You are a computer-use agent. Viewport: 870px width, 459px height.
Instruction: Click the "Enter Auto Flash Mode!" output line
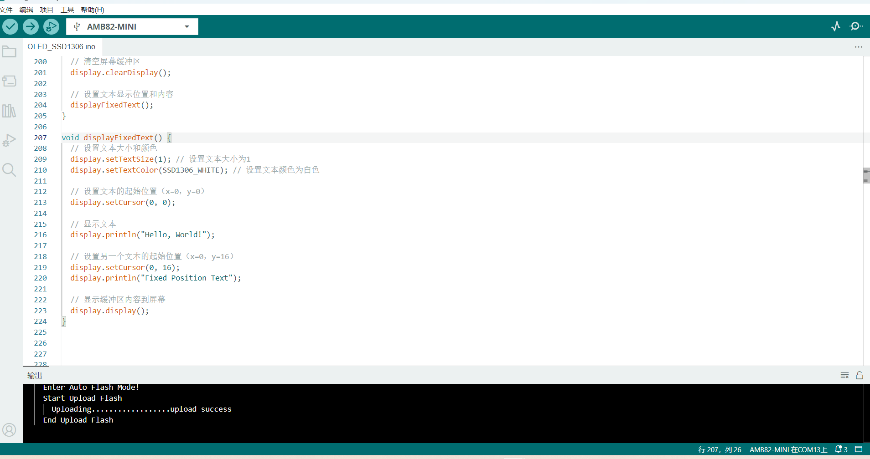[91, 387]
